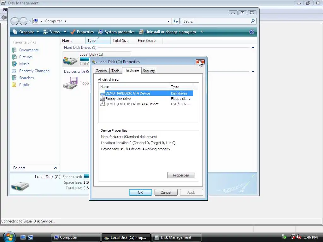
Task: Sort drives list by Name column in dialog
Action: [134, 87]
